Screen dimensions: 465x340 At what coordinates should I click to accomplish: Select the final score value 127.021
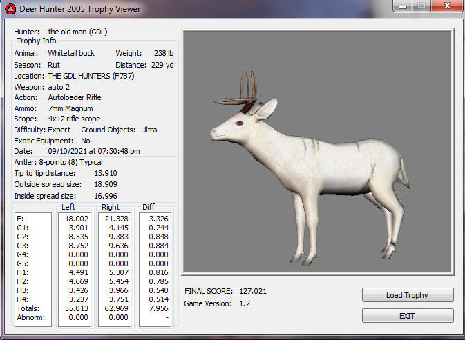(253, 291)
